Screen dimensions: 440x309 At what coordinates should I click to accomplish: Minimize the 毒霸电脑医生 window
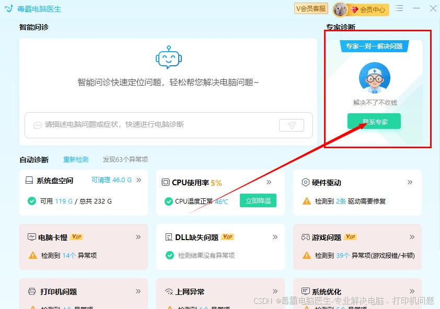click(416, 8)
